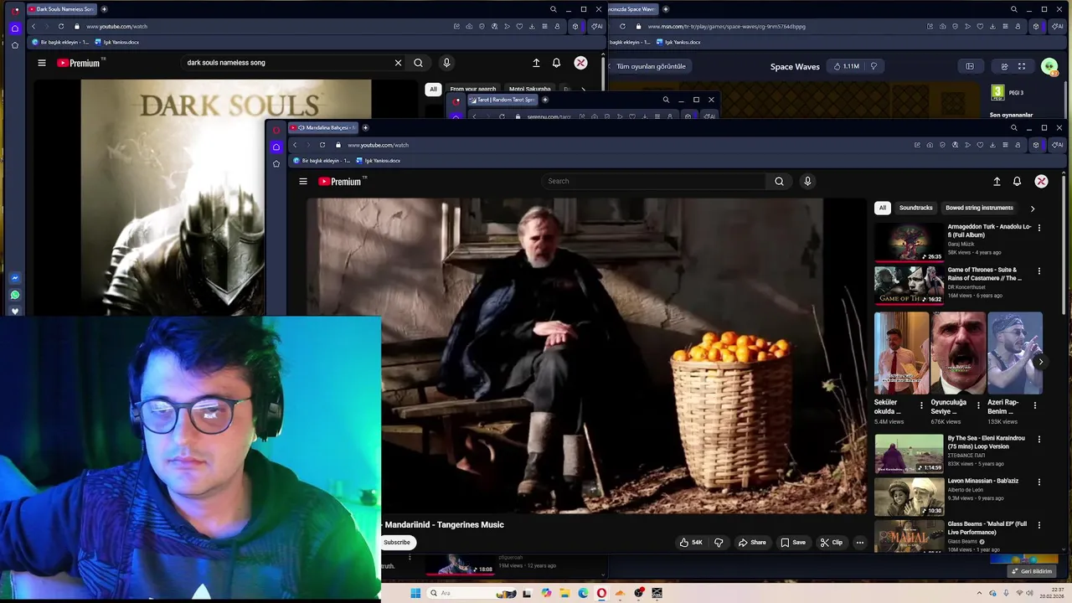The height and width of the screenshot is (603, 1072).
Task: Open YouTube guide menu in front window
Action: click(303, 181)
